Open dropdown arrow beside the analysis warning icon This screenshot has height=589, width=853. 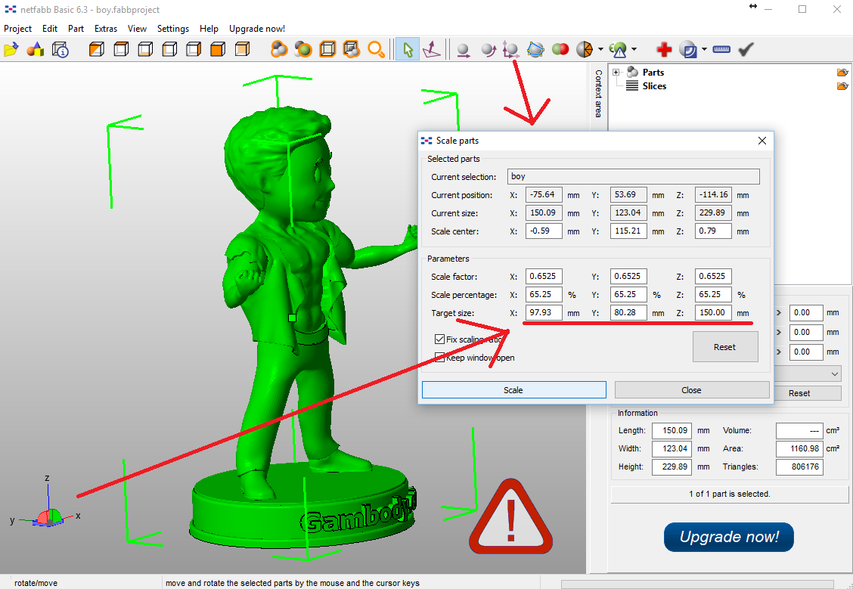pyautogui.click(x=634, y=50)
